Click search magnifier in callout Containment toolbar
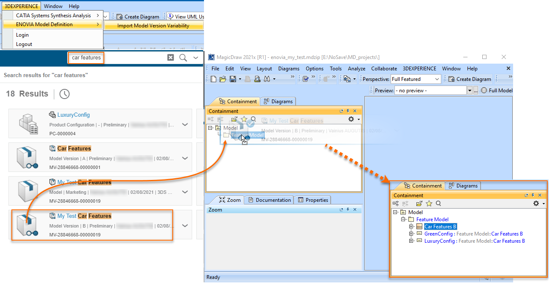This screenshot has width=549, height=284. click(x=438, y=204)
